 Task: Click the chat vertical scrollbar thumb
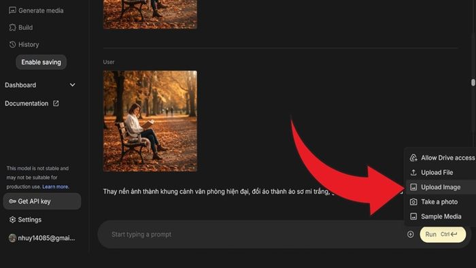(x=473, y=82)
